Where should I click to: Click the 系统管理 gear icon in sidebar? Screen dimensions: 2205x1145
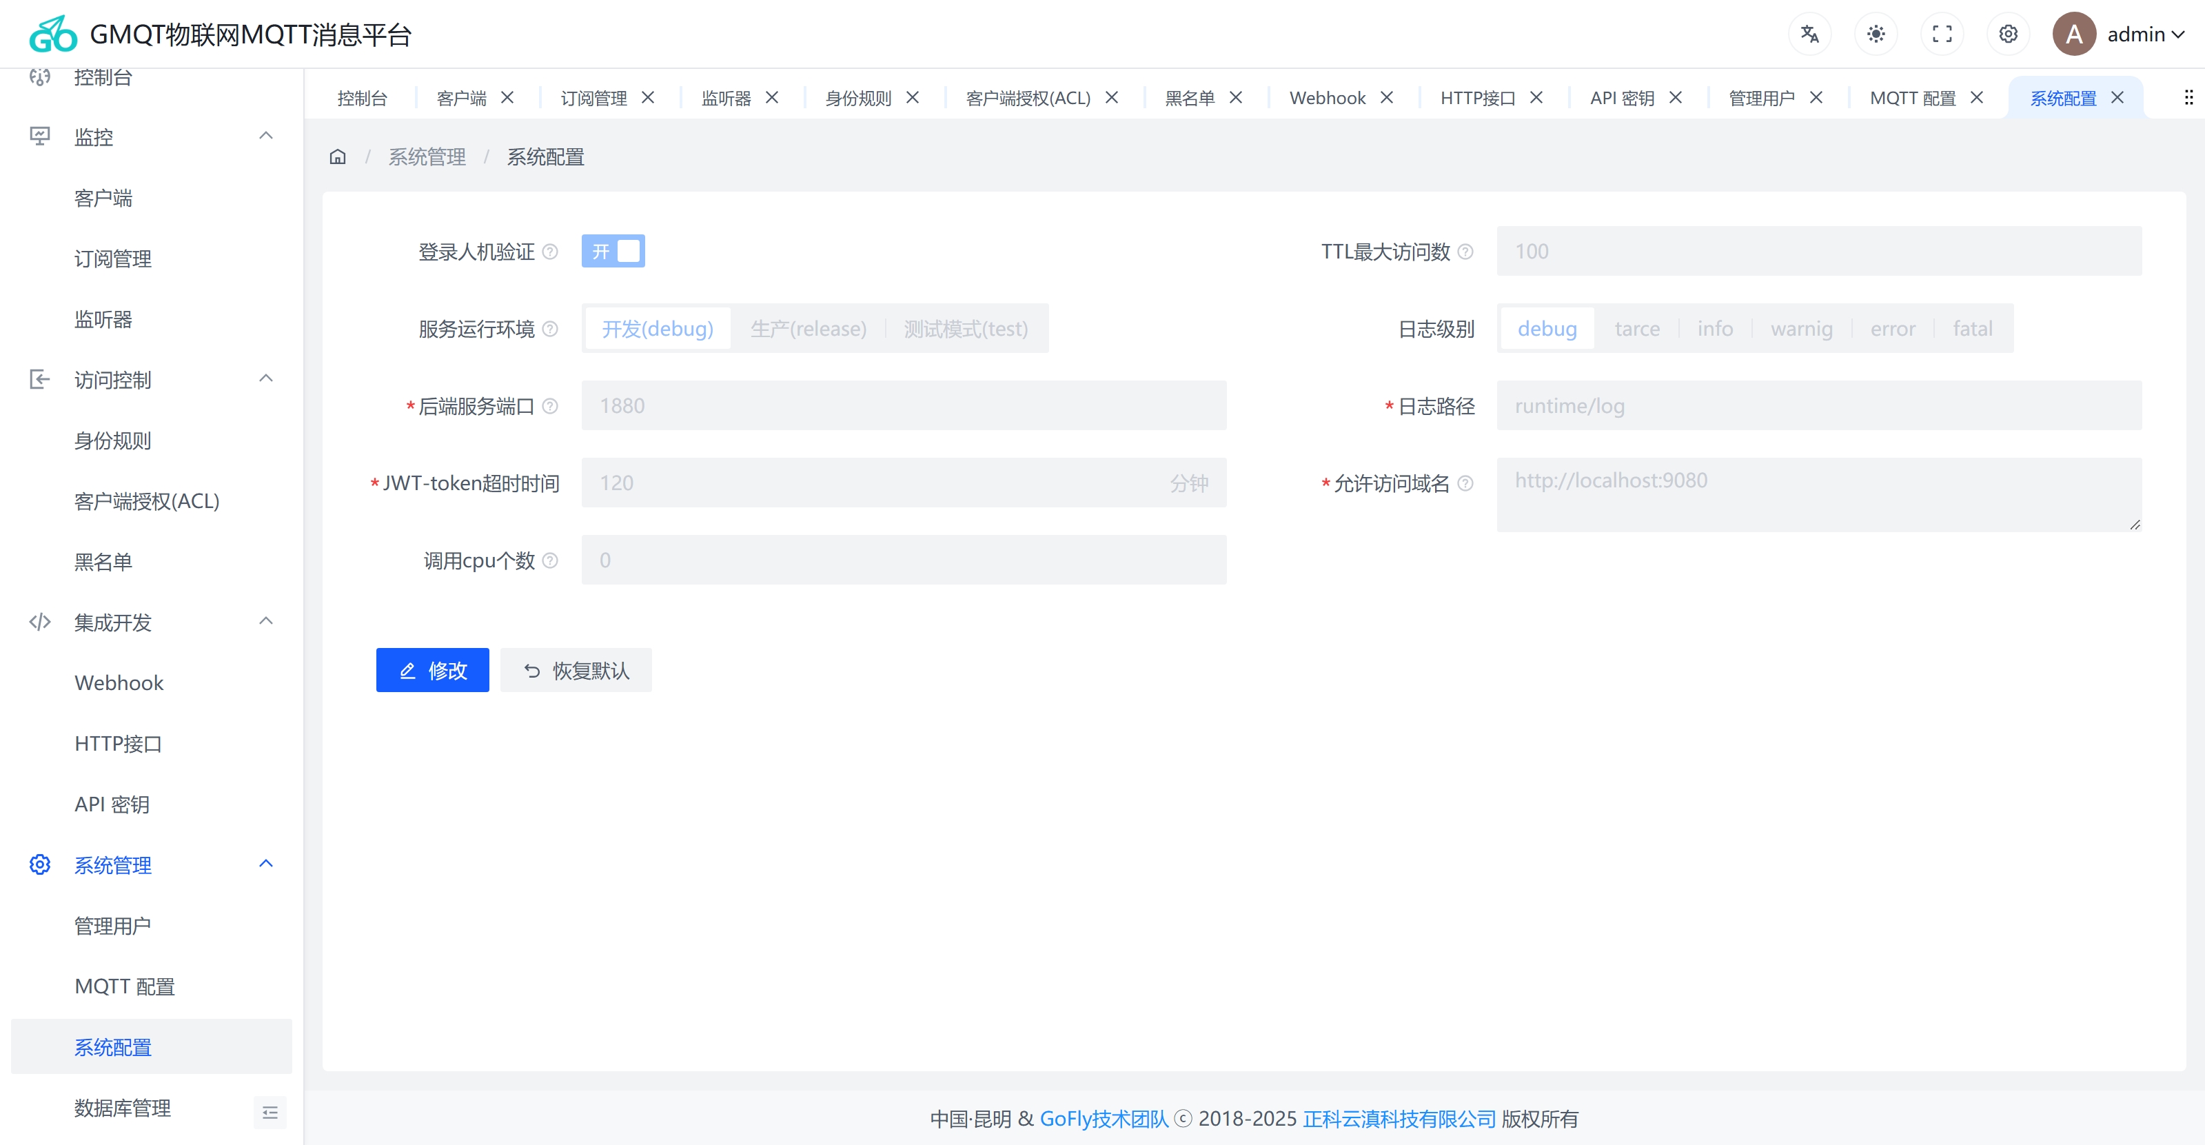point(40,865)
